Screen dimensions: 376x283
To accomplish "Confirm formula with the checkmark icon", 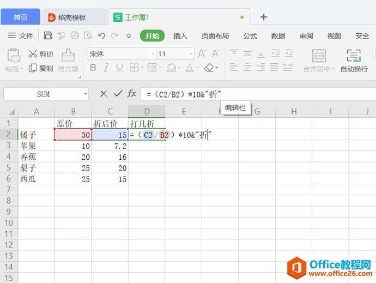I will tap(118, 94).
